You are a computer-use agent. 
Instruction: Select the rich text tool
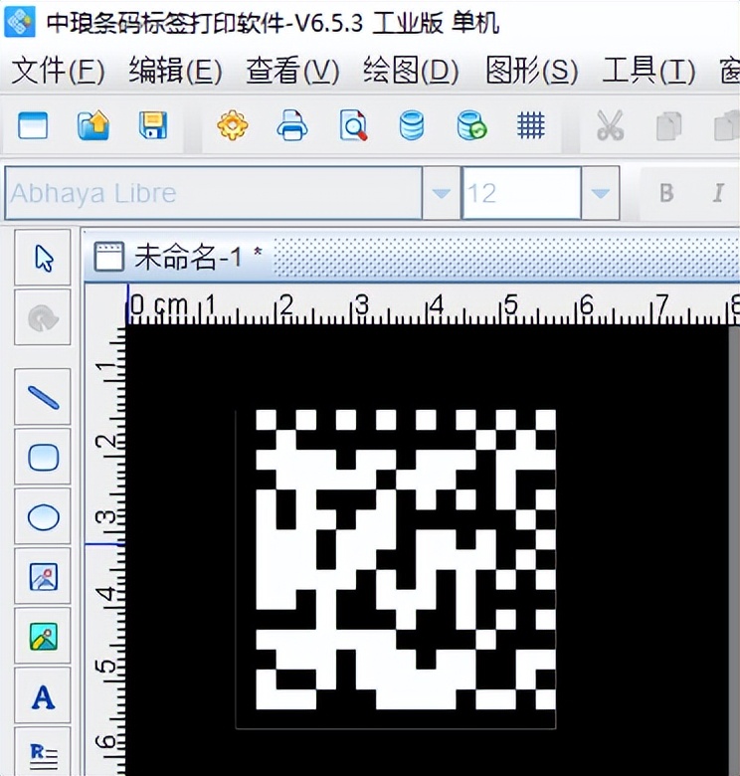coord(43,752)
